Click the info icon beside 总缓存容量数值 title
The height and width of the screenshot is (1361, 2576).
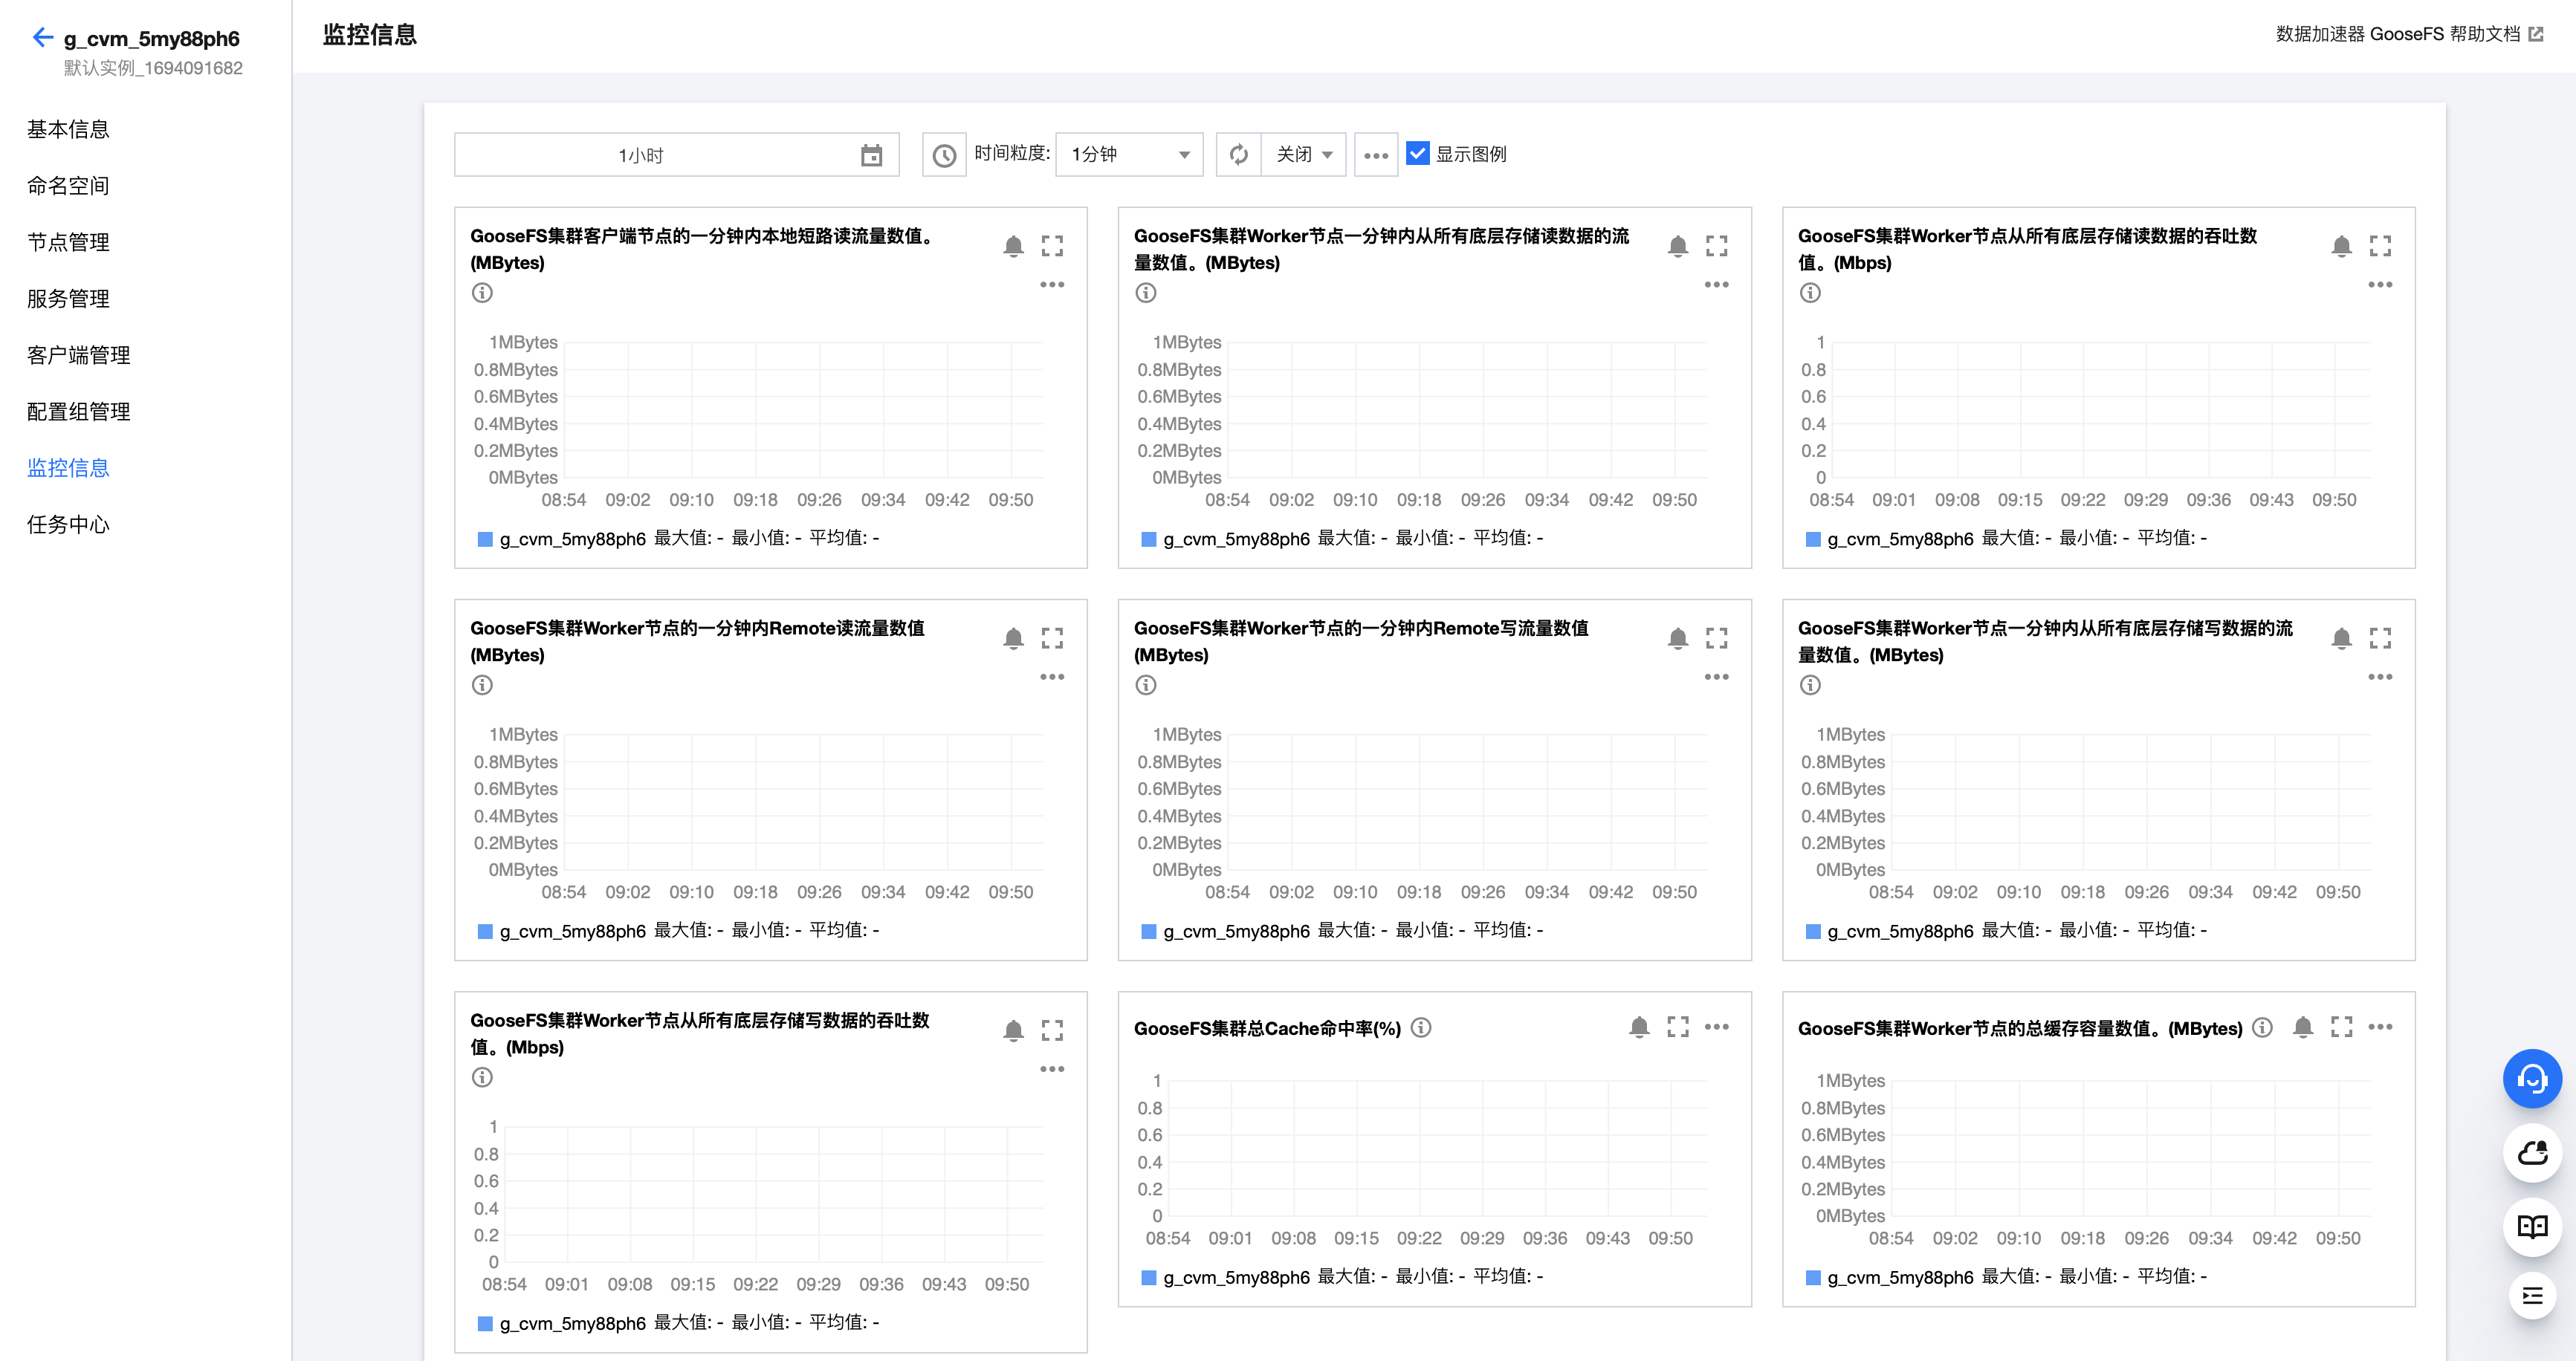2262,1027
